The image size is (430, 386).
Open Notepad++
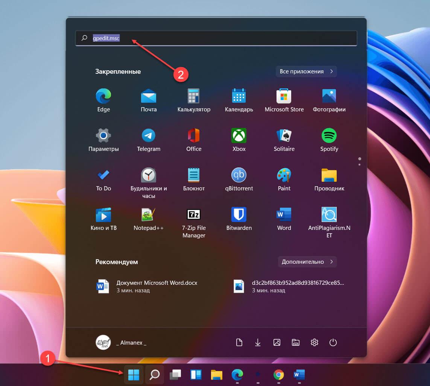point(149,219)
